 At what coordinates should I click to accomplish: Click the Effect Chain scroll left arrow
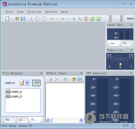(48, 120)
